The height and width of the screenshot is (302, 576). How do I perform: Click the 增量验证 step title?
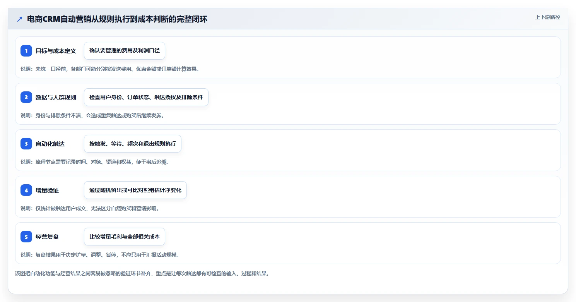click(x=47, y=190)
